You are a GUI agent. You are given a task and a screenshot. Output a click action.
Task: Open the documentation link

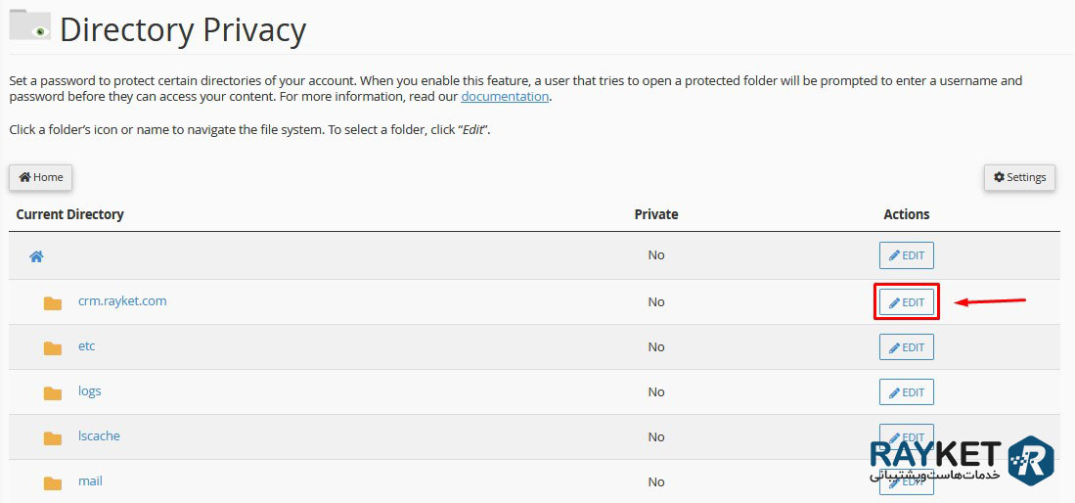click(505, 97)
